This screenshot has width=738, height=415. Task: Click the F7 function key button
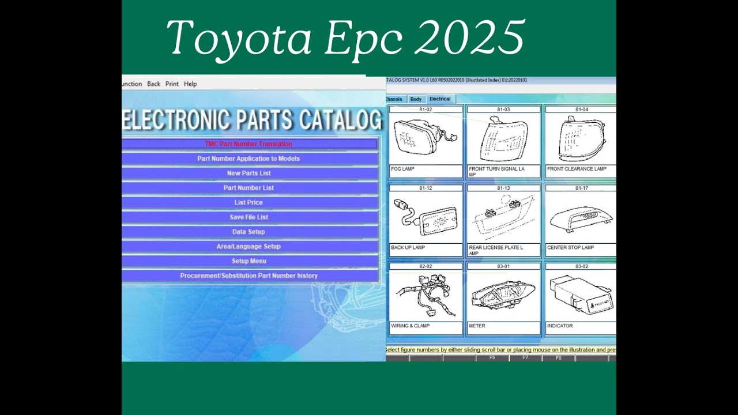pos(525,358)
